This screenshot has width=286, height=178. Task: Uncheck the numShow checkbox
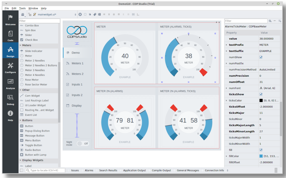click(x=261, y=57)
